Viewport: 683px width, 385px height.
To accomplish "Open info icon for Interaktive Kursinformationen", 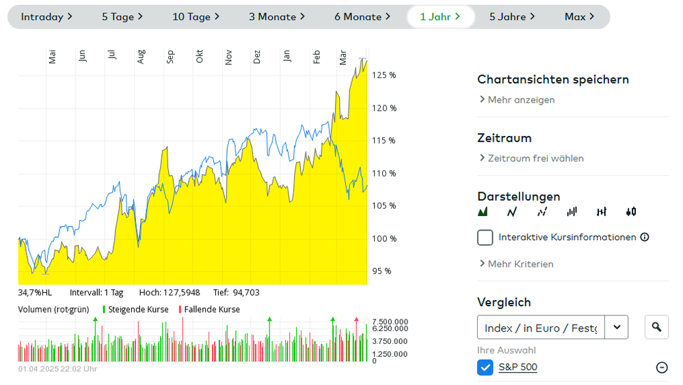I will 644,237.
